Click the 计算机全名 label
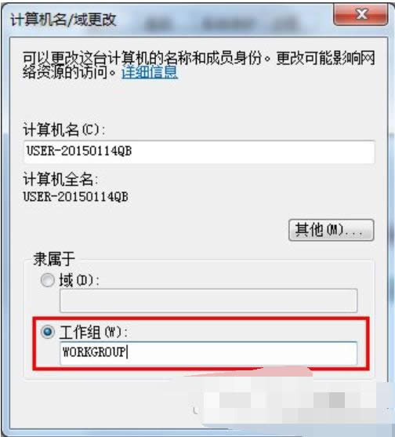The width and height of the screenshot is (395, 437). tap(60, 179)
